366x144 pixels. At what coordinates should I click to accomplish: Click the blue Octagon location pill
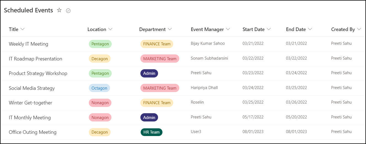(x=99, y=88)
